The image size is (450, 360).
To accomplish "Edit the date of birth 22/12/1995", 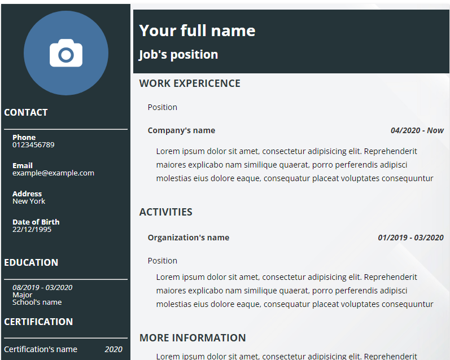I will (32, 230).
